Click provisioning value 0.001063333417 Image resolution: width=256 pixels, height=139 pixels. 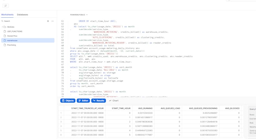click(209, 135)
